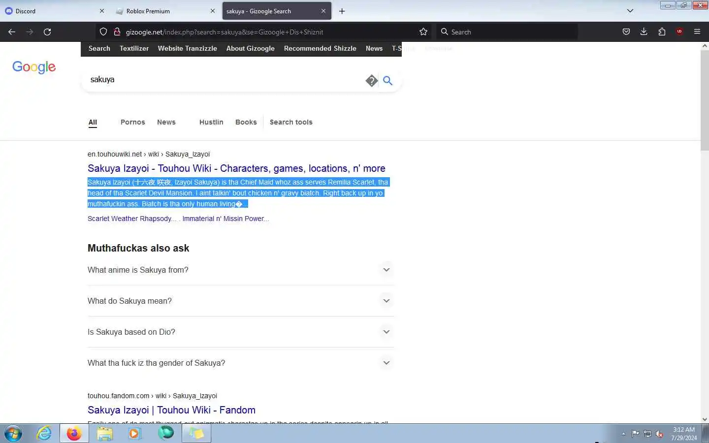Open the uBlock Origin extension
The height and width of the screenshot is (443, 709).
point(679,32)
